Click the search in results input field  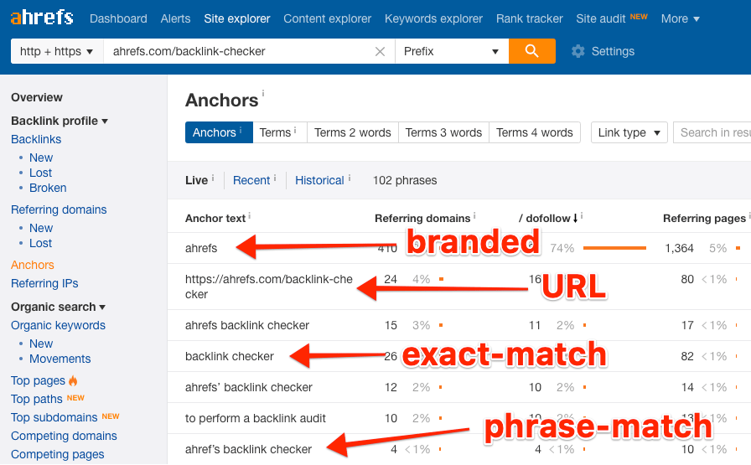[712, 132]
